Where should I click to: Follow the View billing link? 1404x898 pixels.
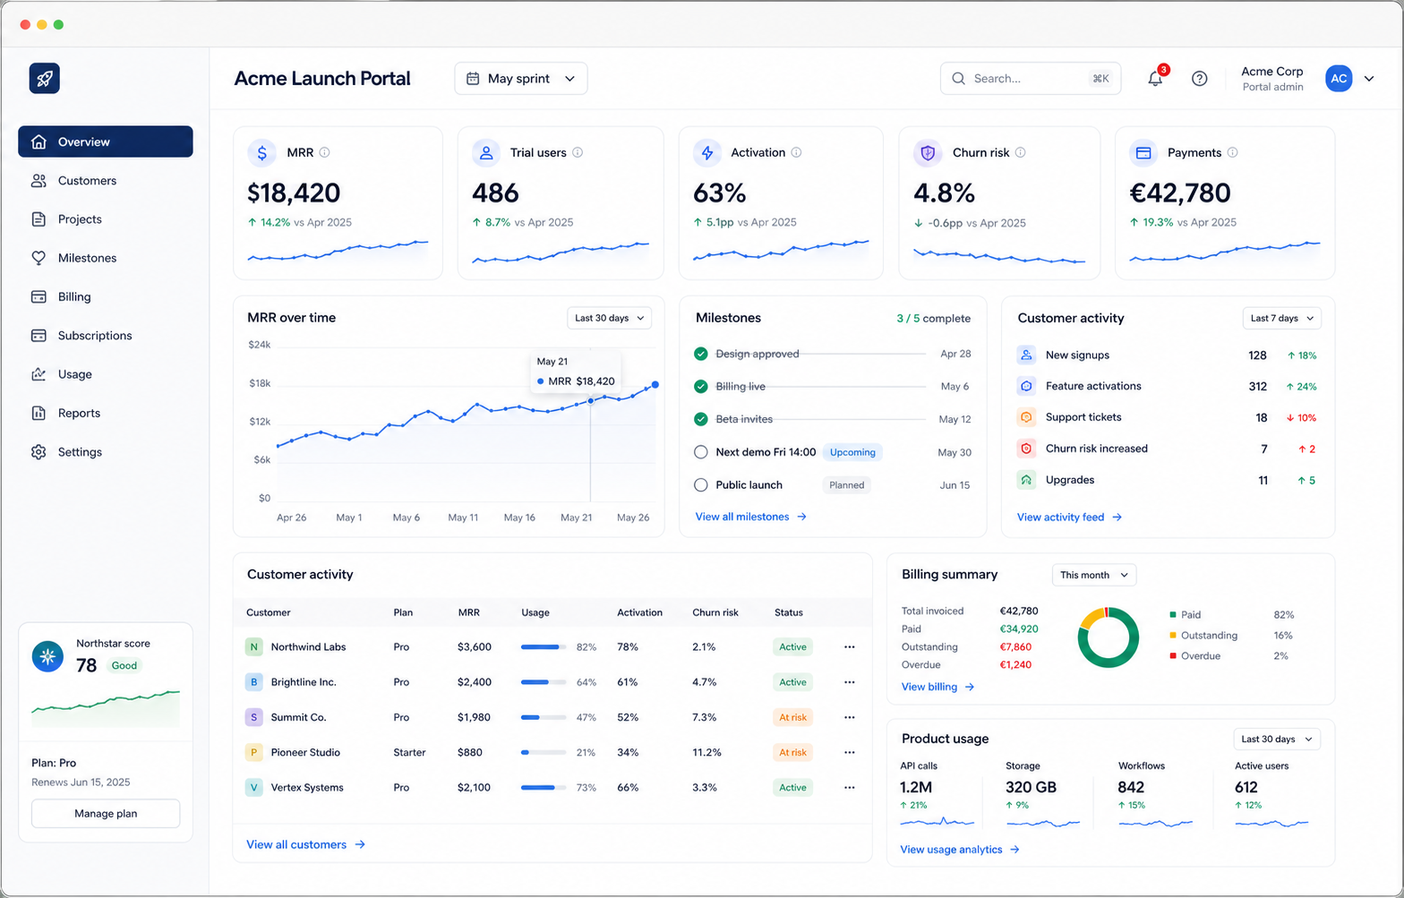coord(937,687)
